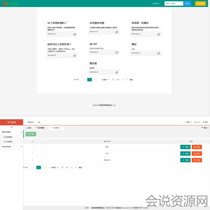Expand the 皮肤 skin dropdown in the admin header
The image size is (210, 210).
click(188, 122)
